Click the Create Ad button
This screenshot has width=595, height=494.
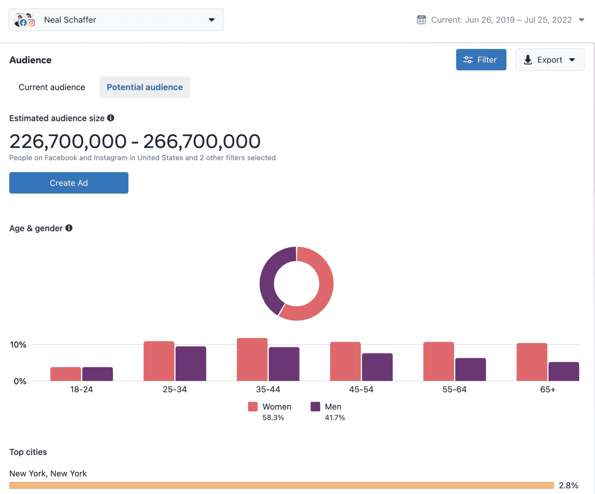click(69, 183)
